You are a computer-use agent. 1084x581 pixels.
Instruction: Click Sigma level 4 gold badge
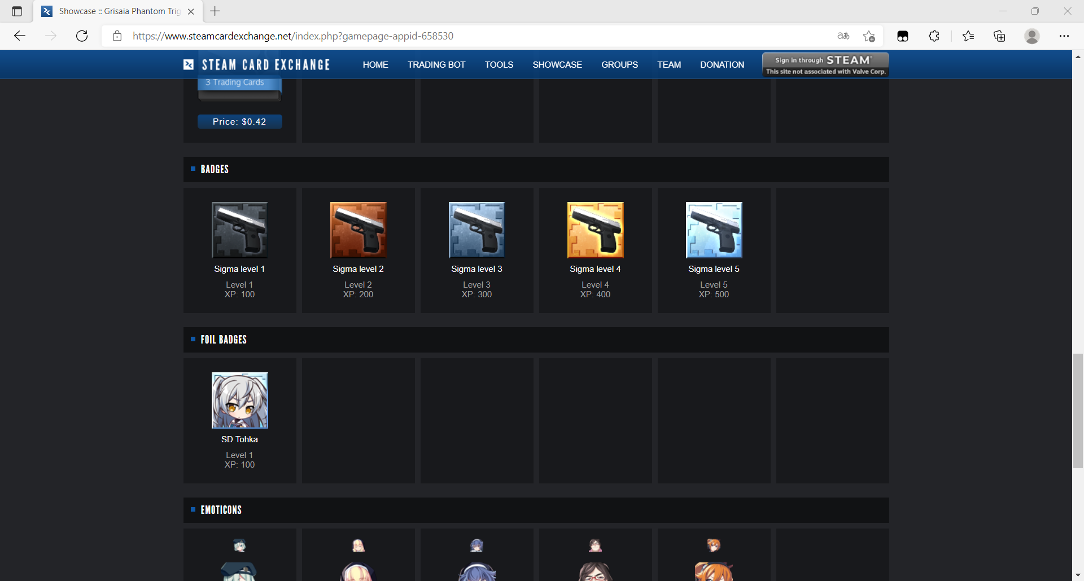(596, 230)
